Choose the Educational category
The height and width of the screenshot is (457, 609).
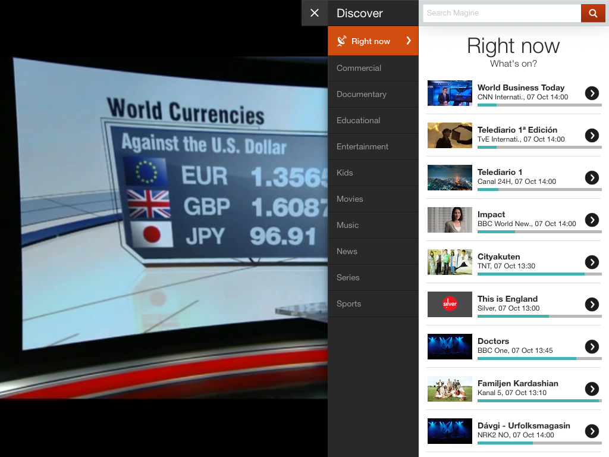point(373,120)
